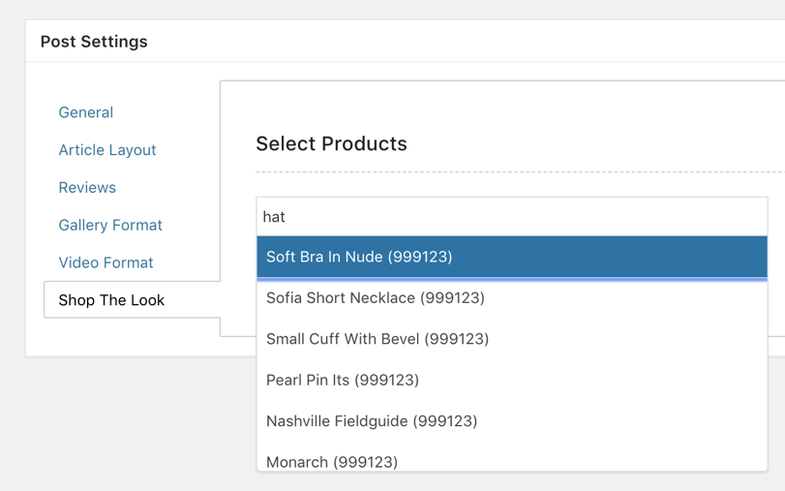
Task: Choose Pearl Pin Its from the dropdown results
Action: 512,380
